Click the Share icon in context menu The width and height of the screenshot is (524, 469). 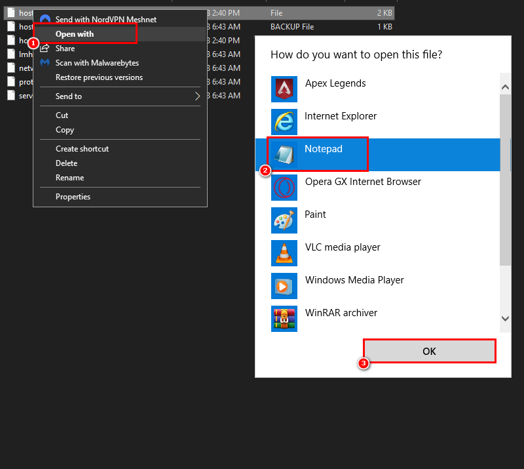point(45,48)
